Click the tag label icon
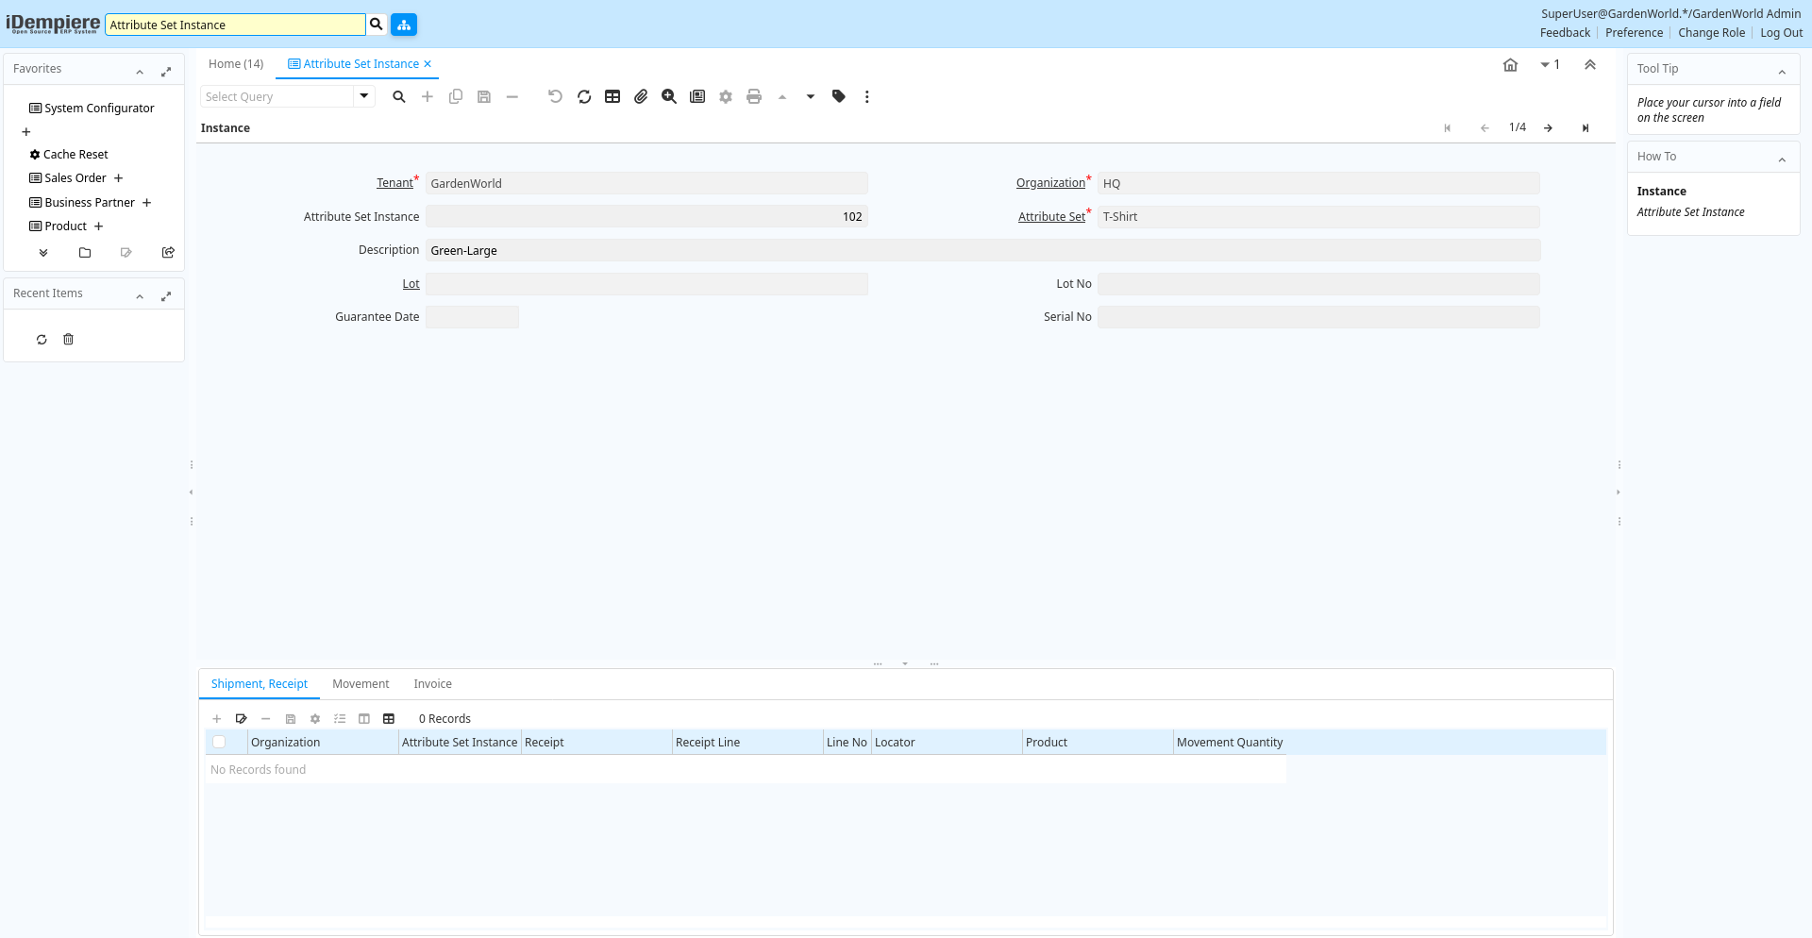 point(839,96)
